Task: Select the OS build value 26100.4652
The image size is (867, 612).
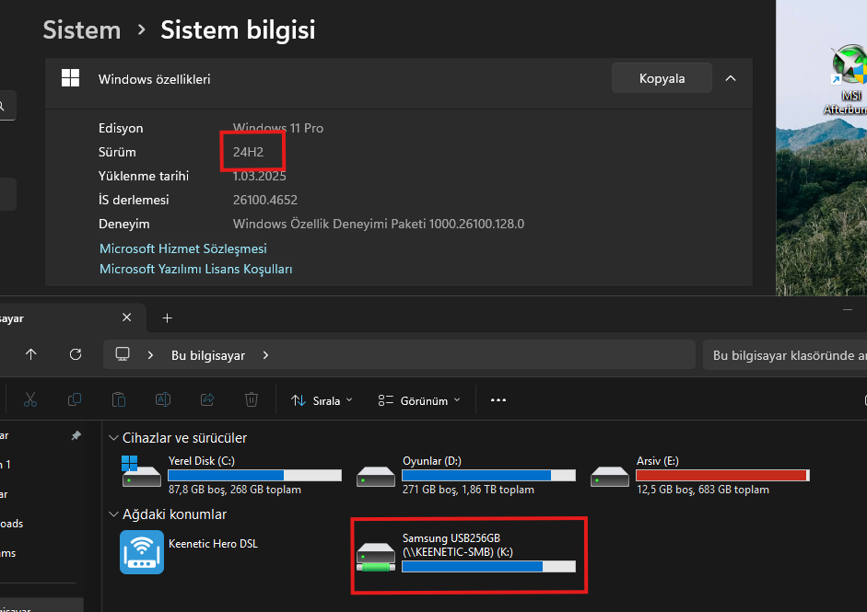Action: pyautogui.click(x=264, y=200)
